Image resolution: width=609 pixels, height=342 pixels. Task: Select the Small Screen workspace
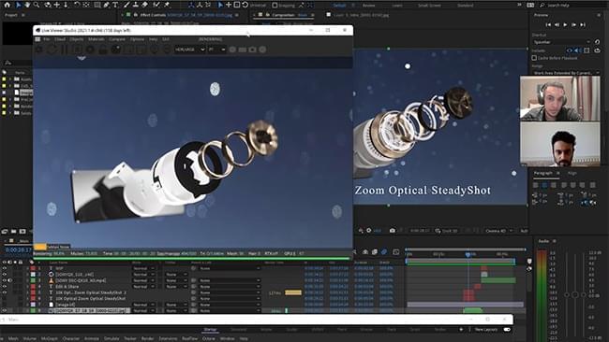coord(429,6)
